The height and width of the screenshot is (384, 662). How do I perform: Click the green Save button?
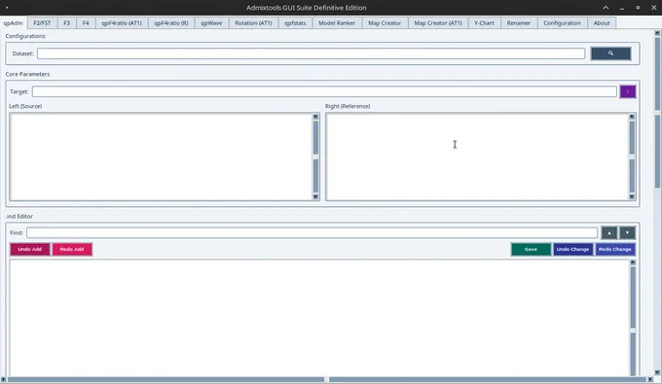coord(531,249)
